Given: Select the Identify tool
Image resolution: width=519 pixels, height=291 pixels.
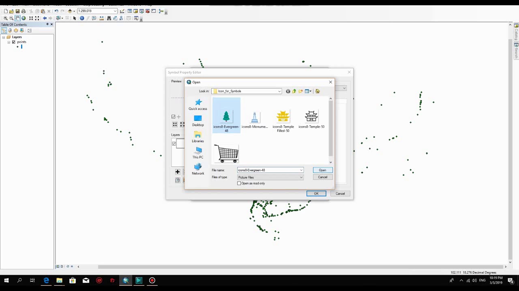Looking at the screenshot, I should click(82, 18).
